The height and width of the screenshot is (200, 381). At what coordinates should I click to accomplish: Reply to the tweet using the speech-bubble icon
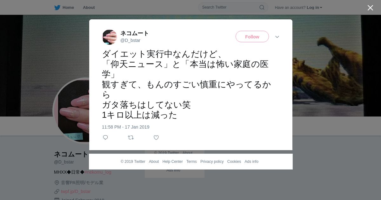click(x=105, y=137)
